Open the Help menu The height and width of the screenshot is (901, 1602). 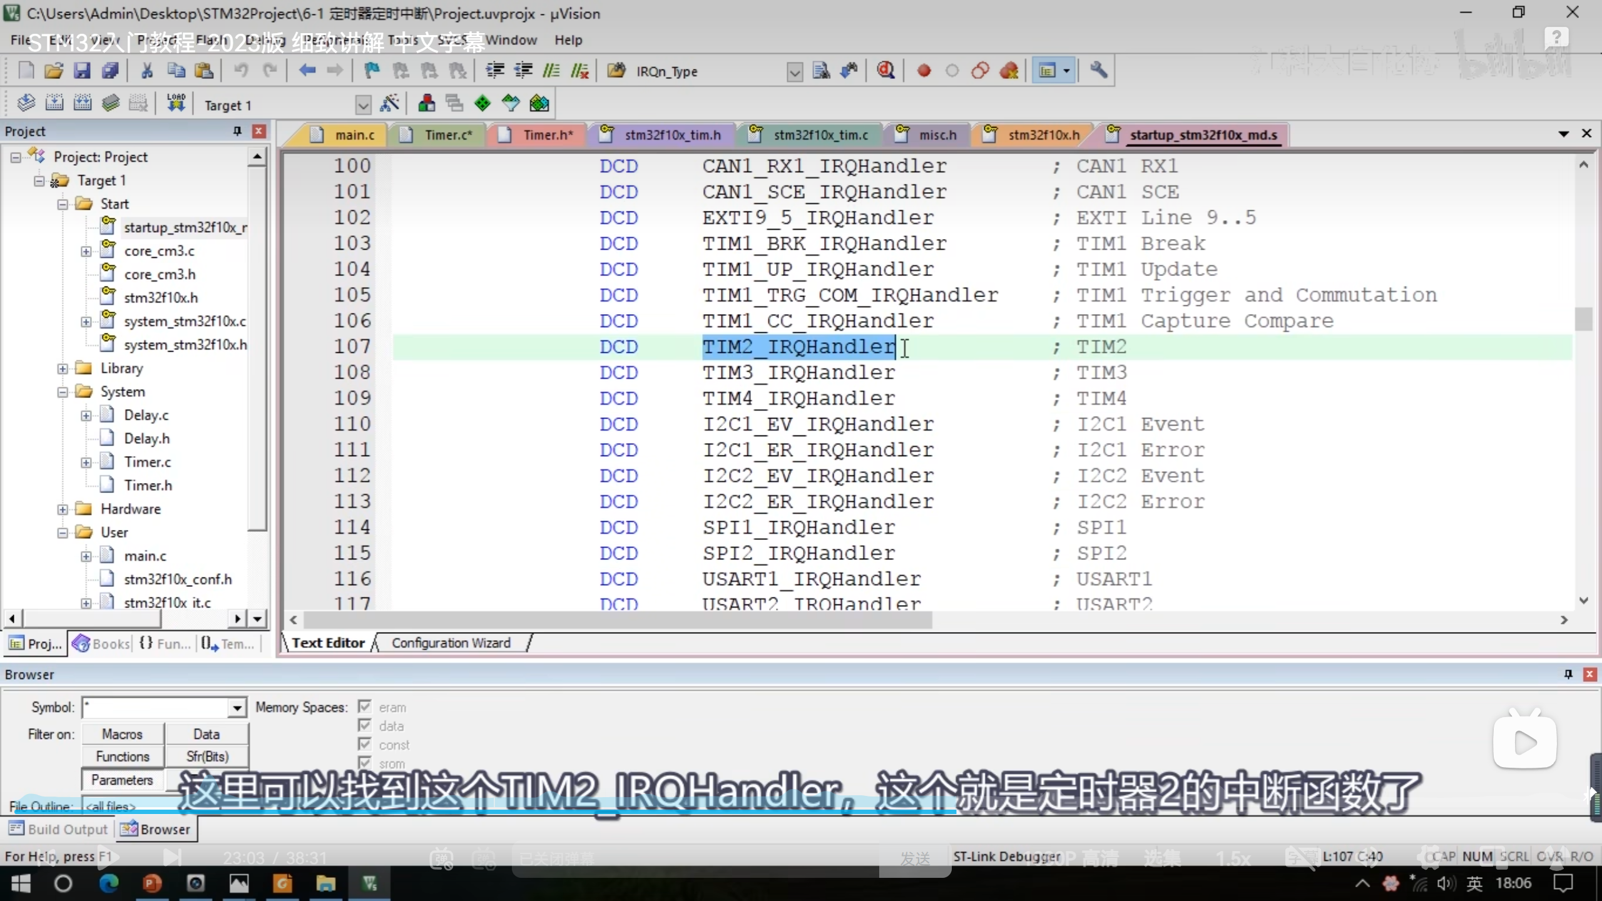coord(568,40)
